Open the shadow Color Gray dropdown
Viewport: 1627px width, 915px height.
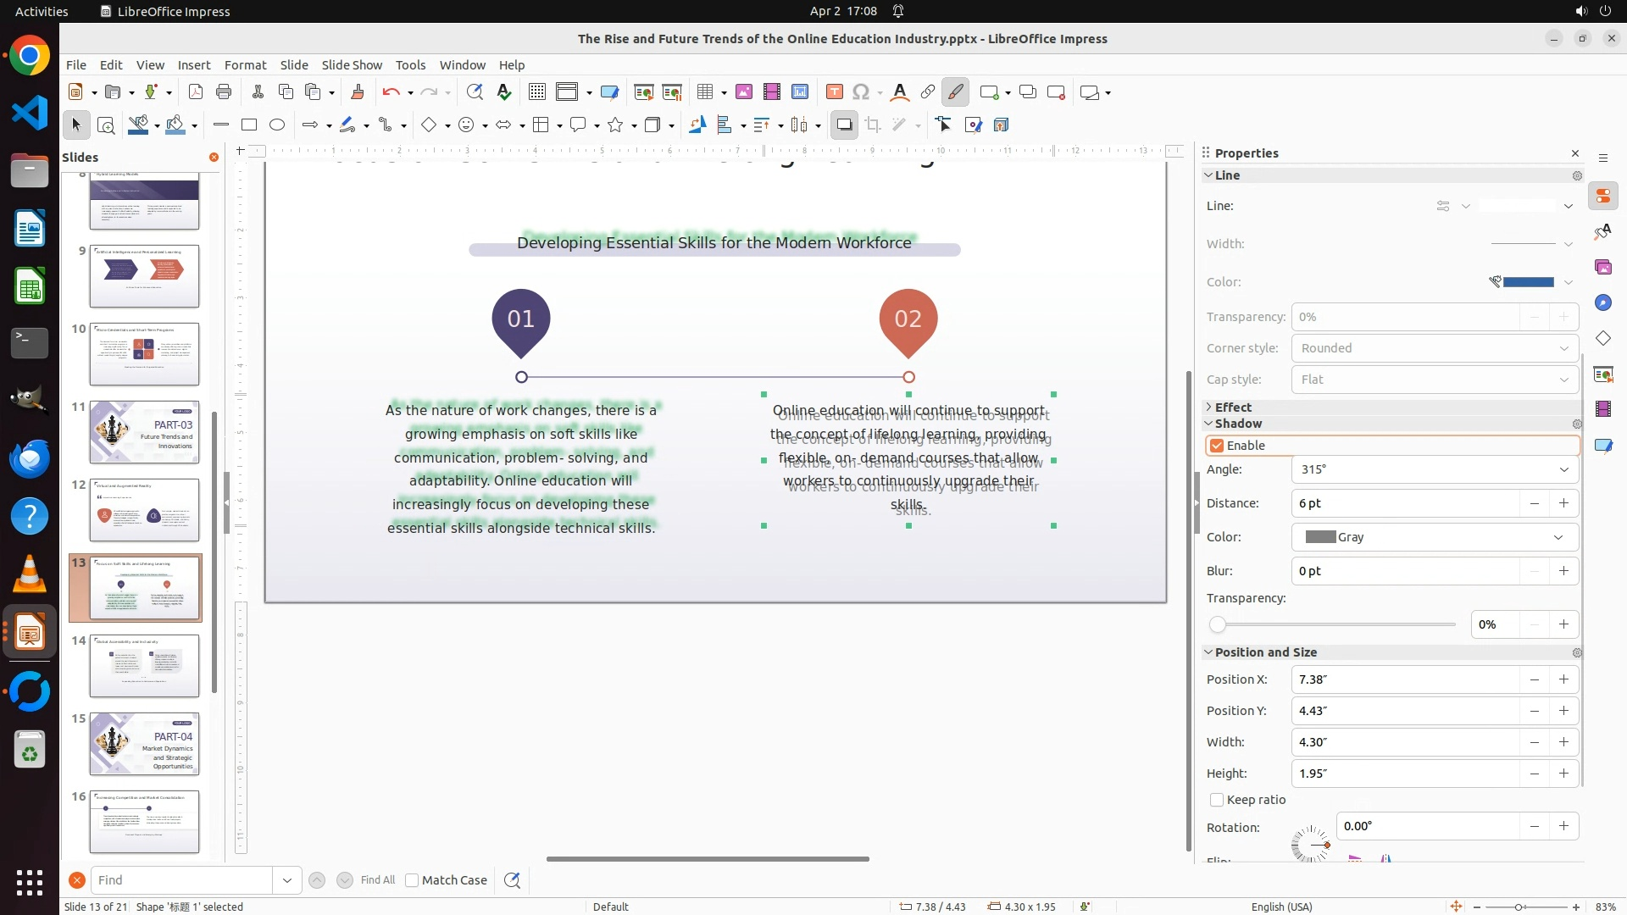coord(1558,537)
